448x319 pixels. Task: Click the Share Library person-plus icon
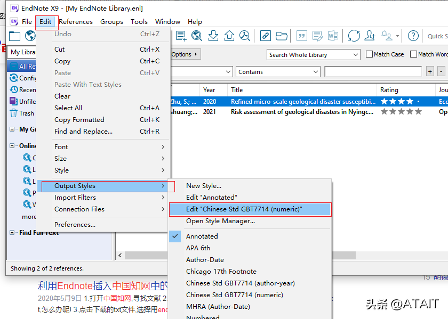(370, 36)
